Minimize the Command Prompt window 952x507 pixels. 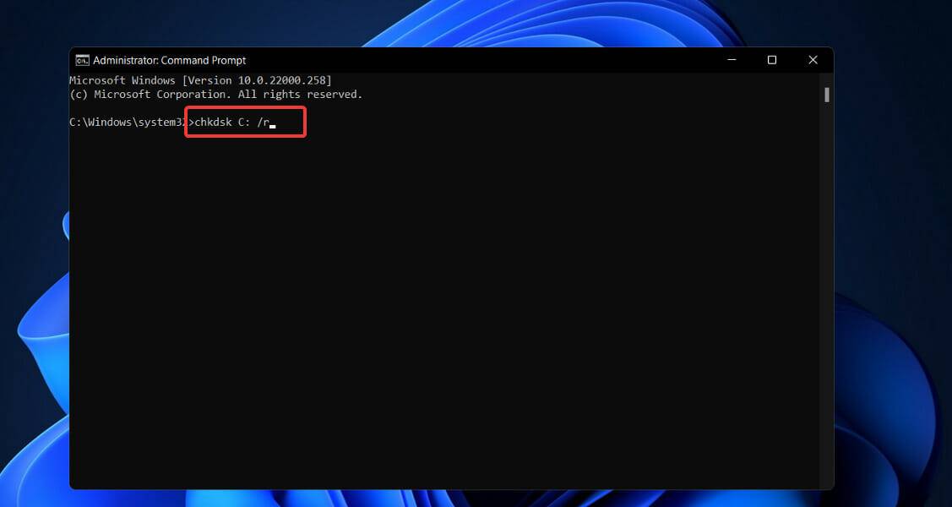[732, 60]
